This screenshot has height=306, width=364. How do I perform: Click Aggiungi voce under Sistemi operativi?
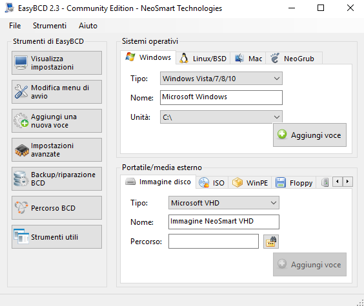click(x=310, y=135)
